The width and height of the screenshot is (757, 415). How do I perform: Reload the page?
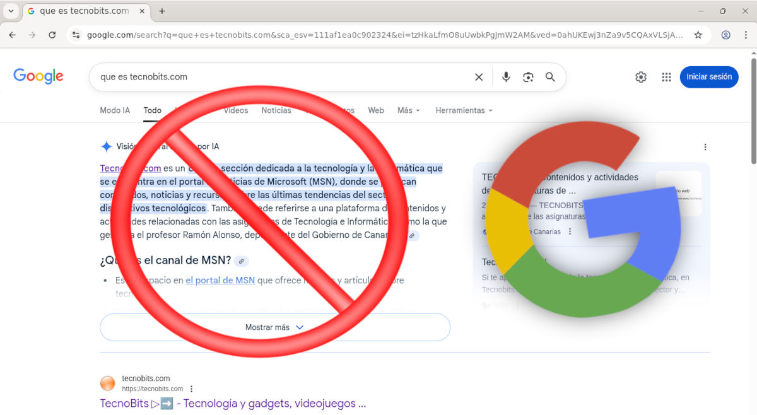[52, 35]
